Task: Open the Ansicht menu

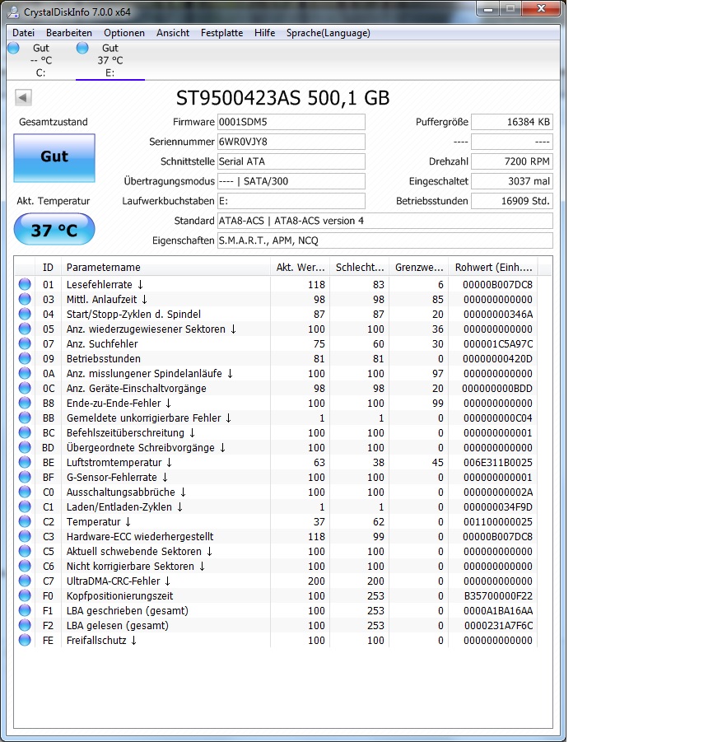Action: coord(173,33)
